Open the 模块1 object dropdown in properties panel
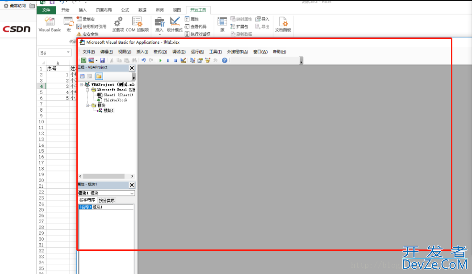 [132, 193]
